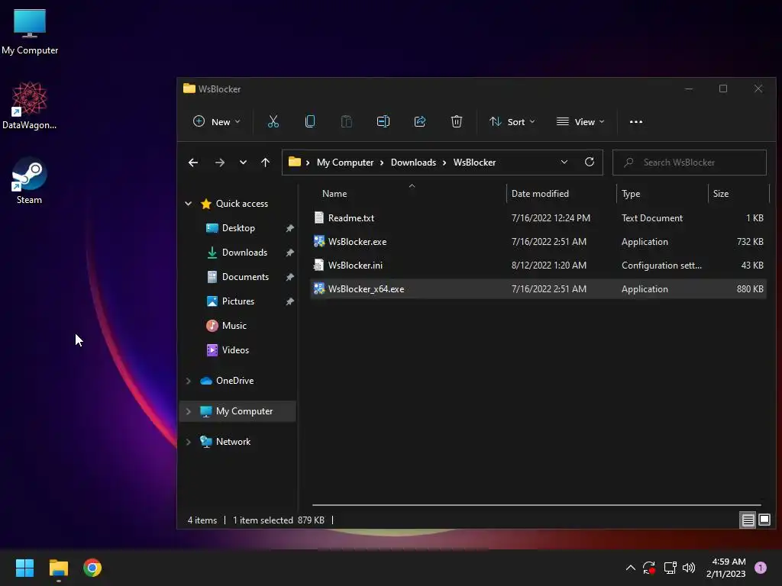Select the Readme.txt file icon
This screenshot has width=782, height=586.
(x=319, y=217)
